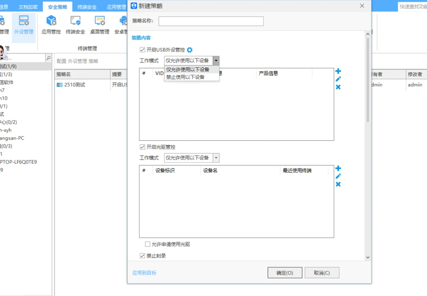This screenshot has width=427, height=296.
Task: Click 修改者 column header
Action: (x=416, y=74)
